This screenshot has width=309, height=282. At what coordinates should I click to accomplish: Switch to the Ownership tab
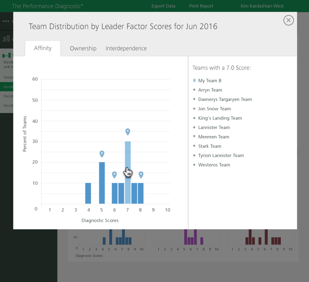click(x=83, y=48)
